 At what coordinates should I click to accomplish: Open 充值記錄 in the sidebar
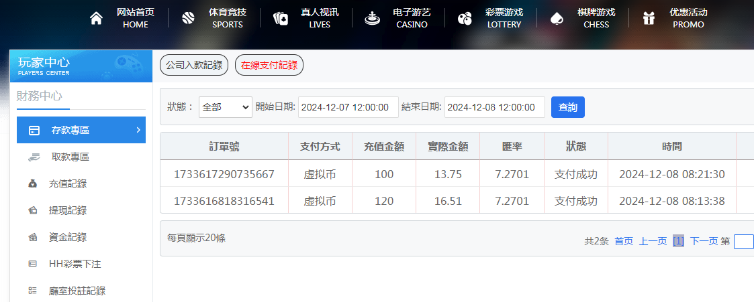[x=67, y=183]
